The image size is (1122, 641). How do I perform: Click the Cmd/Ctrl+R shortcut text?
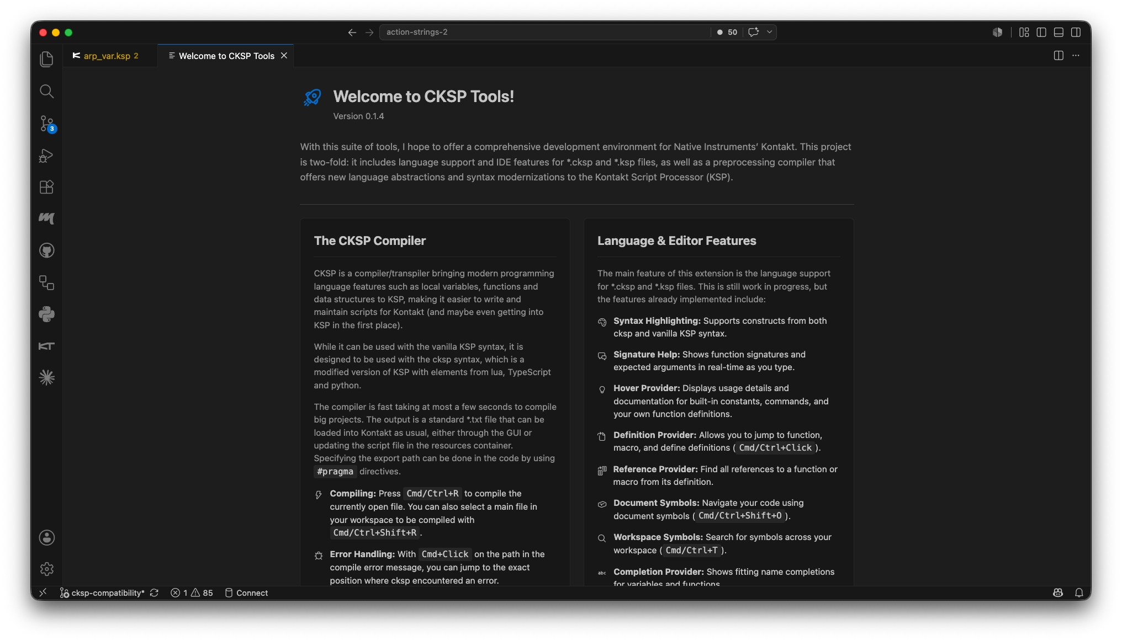click(x=432, y=494)
